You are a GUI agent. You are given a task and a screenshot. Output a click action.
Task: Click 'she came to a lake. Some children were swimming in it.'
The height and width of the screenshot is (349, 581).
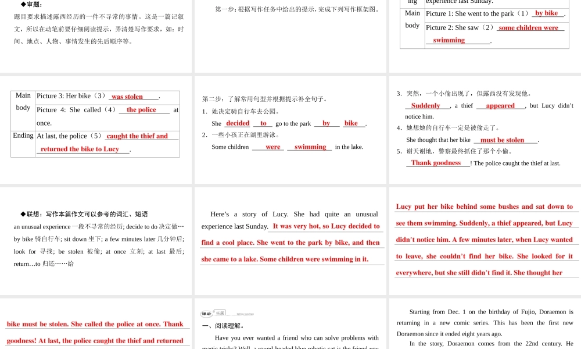(x=285, y=259)
